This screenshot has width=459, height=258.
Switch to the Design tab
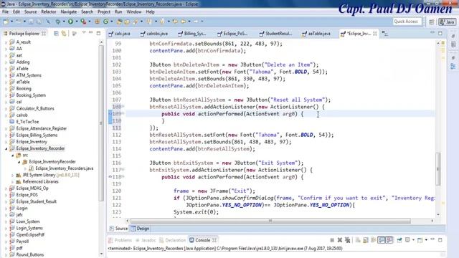coord(141,229)
